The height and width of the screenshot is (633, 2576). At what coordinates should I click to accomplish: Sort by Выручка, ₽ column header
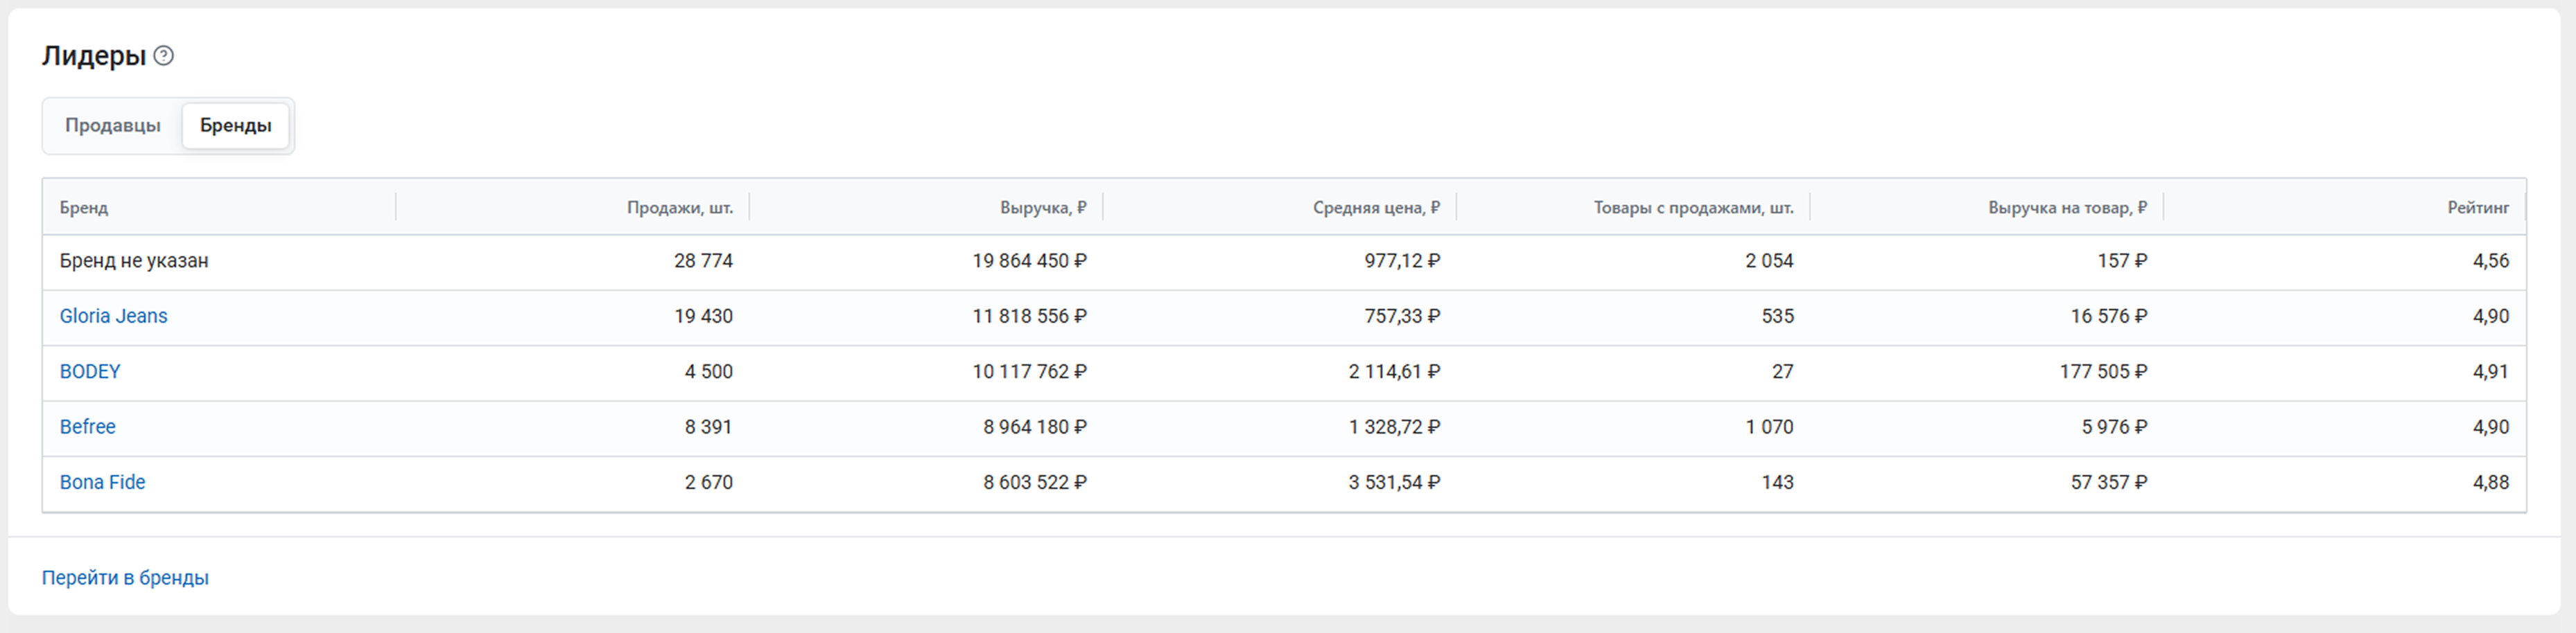[1042, 208]
